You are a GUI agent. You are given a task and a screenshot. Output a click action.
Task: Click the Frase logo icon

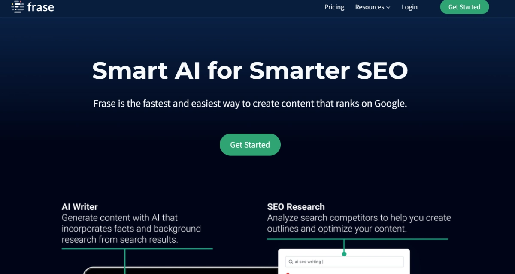17,7
